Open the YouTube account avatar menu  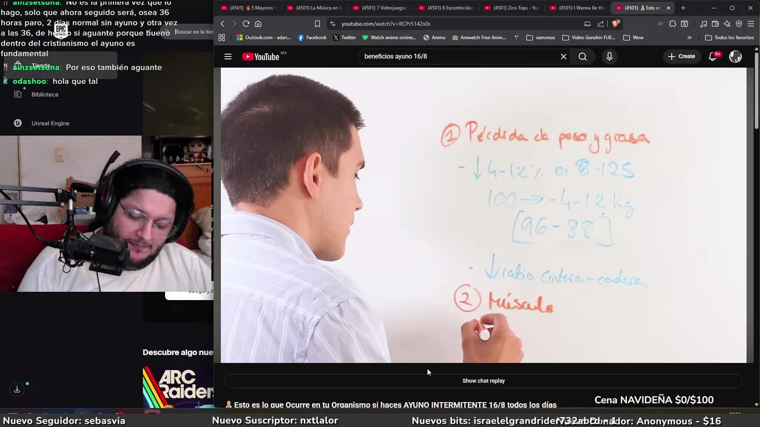pos(736,56)
